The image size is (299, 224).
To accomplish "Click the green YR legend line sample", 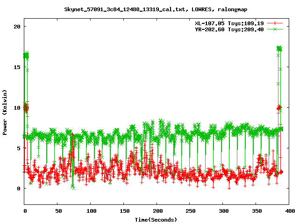I will (x=275, y=29).
